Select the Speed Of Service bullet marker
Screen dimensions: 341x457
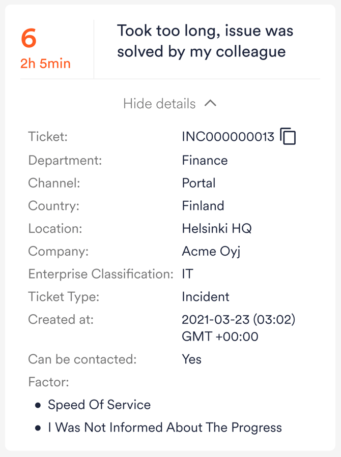coord(38,405)
